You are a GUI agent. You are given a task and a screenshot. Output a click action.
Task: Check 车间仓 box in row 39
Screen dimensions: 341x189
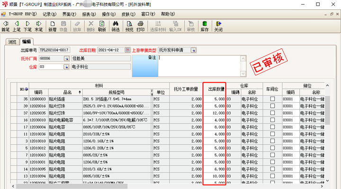pos(272,106)
